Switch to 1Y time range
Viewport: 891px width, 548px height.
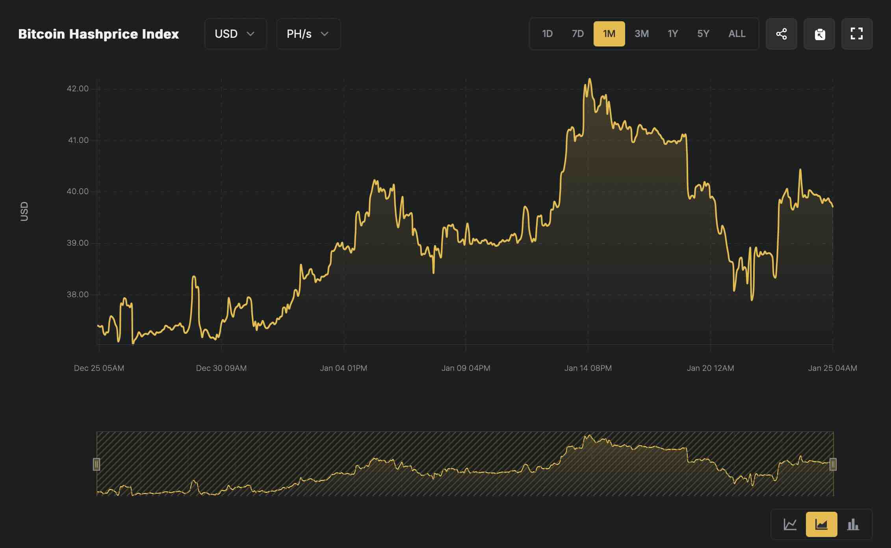[672, 34]
